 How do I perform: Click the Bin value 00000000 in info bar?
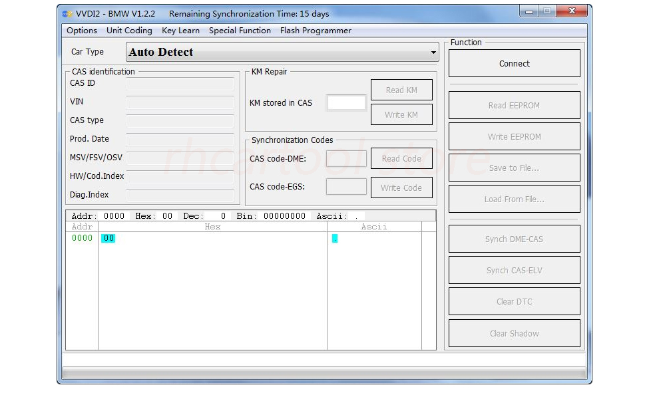pyautogui.click(x=284, y=216)
